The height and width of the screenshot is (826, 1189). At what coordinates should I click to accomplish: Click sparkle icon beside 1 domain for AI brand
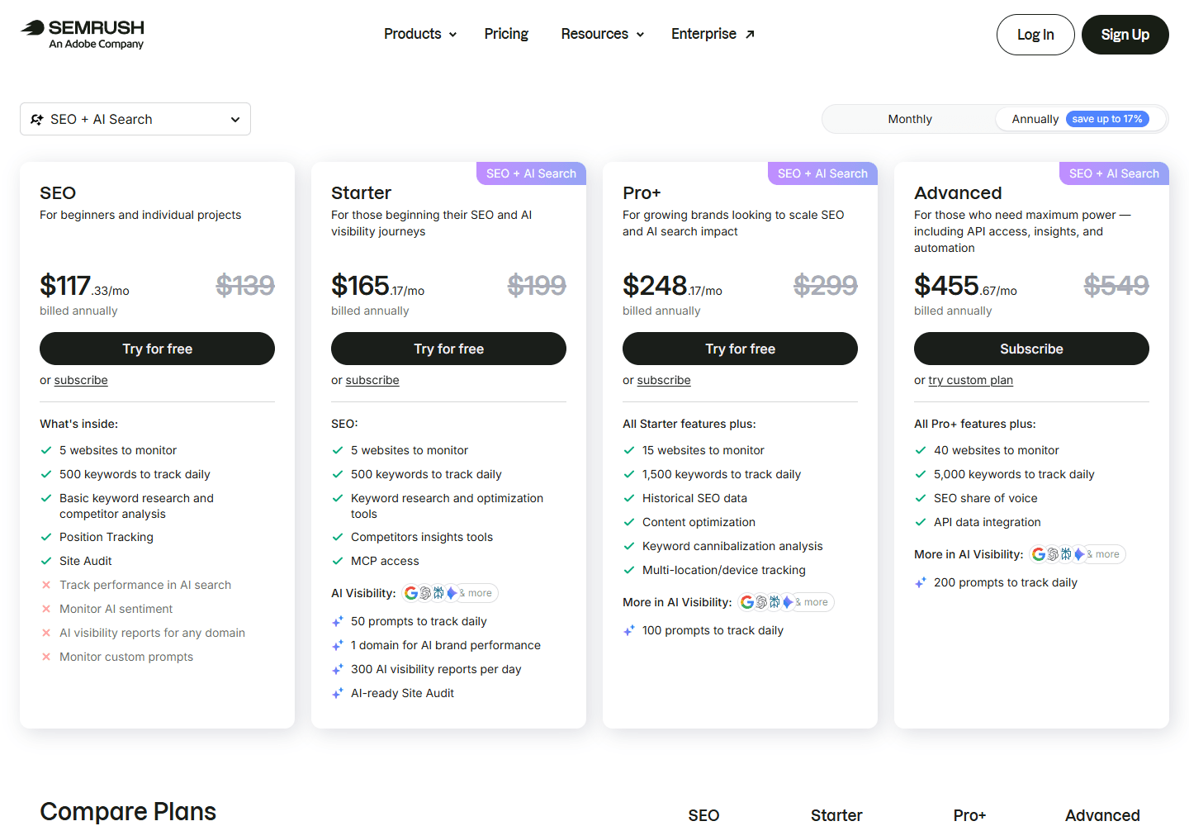338,645
